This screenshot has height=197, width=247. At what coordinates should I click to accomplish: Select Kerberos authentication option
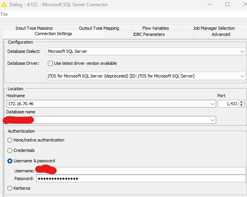pyautogui.click(x=10, y=189)
